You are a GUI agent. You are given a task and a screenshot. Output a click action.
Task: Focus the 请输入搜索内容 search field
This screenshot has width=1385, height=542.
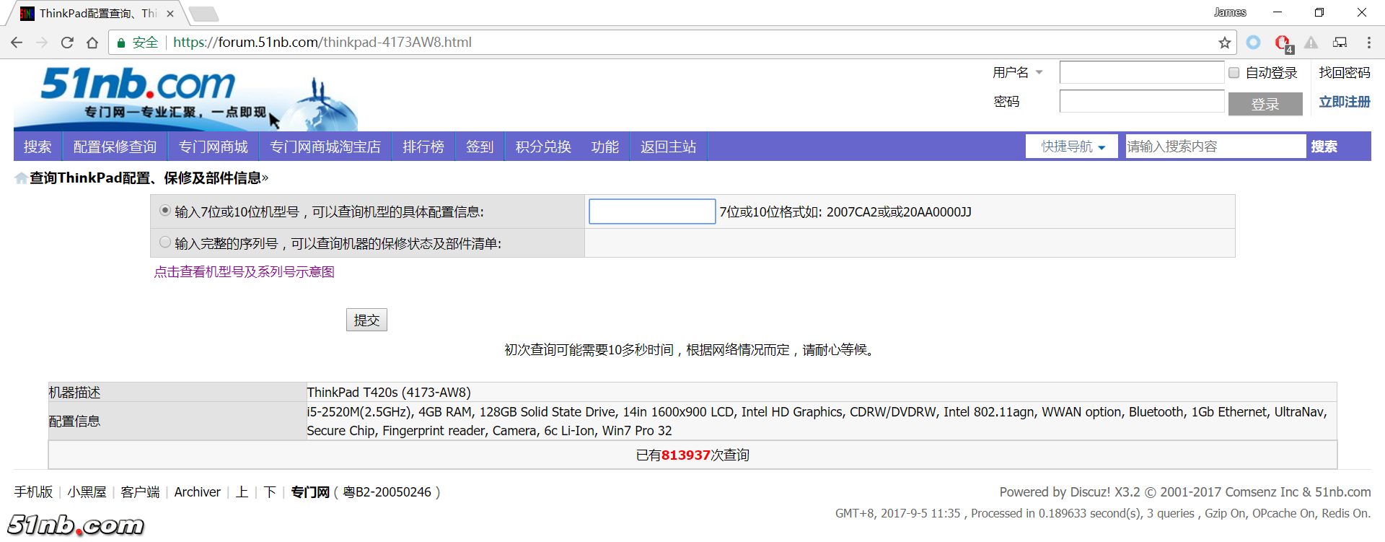[x=1215, y=147]
